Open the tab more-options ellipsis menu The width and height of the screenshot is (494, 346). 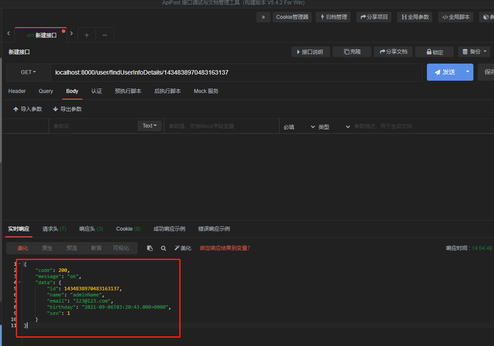coord(105,35)
